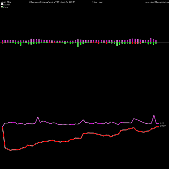
Task: Click the Daily PVM title text
Action: pos(6,2)
